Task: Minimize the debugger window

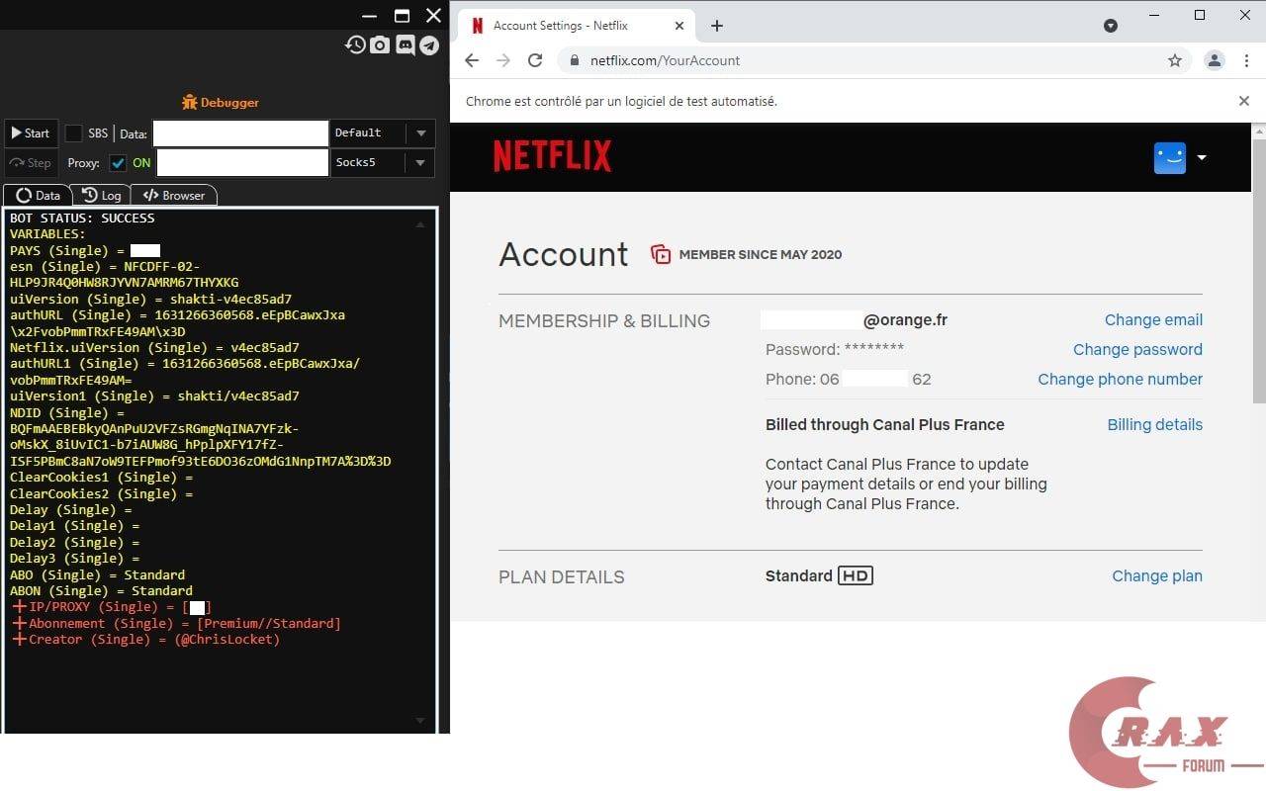Action: click(370, 16)
